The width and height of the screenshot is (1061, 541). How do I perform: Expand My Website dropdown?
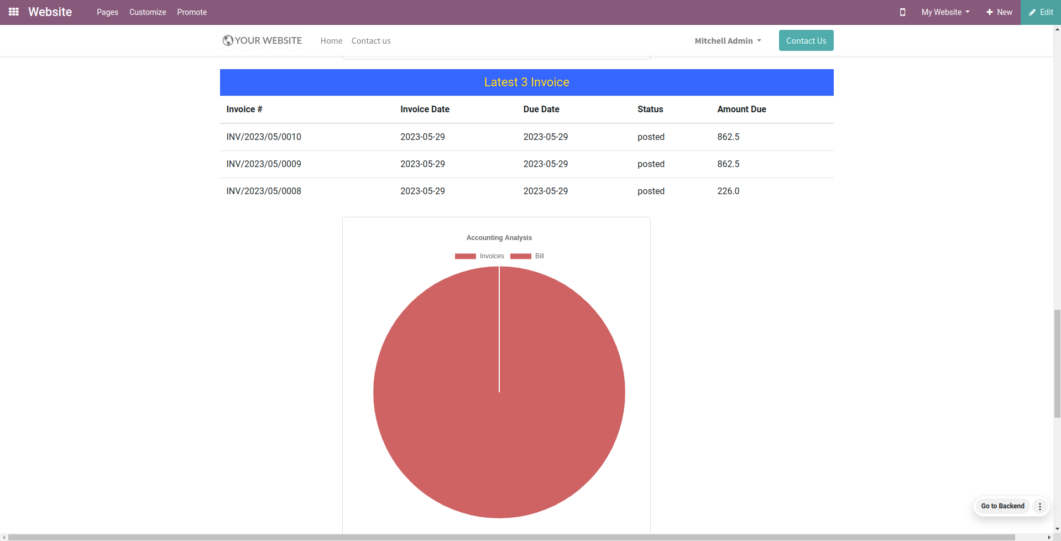[945, 12]
